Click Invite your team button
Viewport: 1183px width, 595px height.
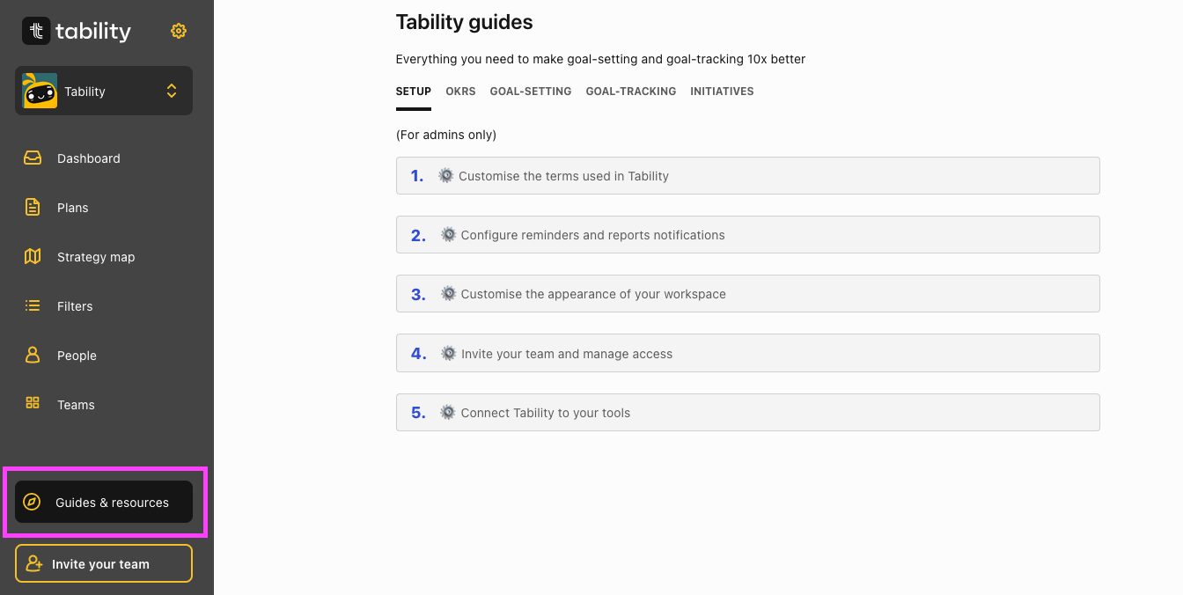(104, 563)
